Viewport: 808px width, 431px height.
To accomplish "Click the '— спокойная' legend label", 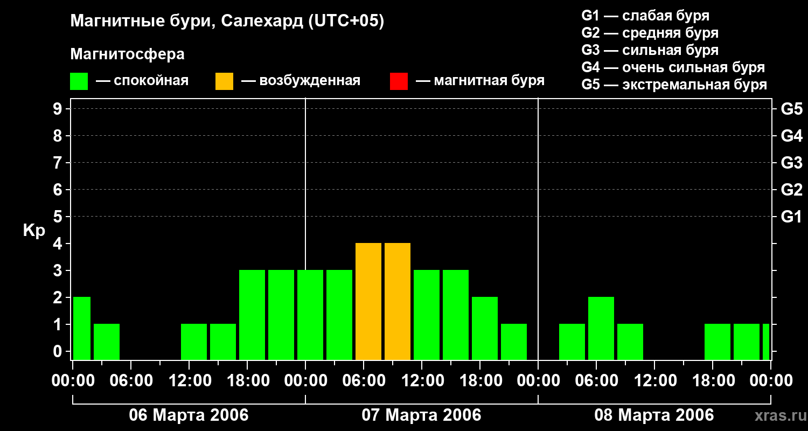I will tap(142, 81).
